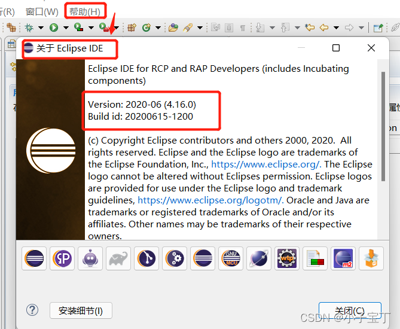The width and height of the screenshot is (400, 329).
Task: Click the Eclipse icon in dialog title bar
Action: pos(29,48)
